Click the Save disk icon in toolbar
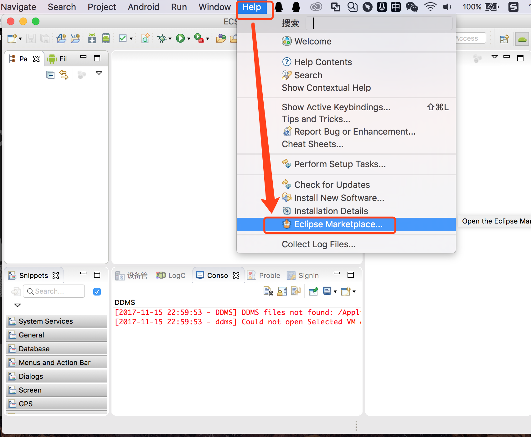Viewport: 531px width, 437px height. coord(31,39)
